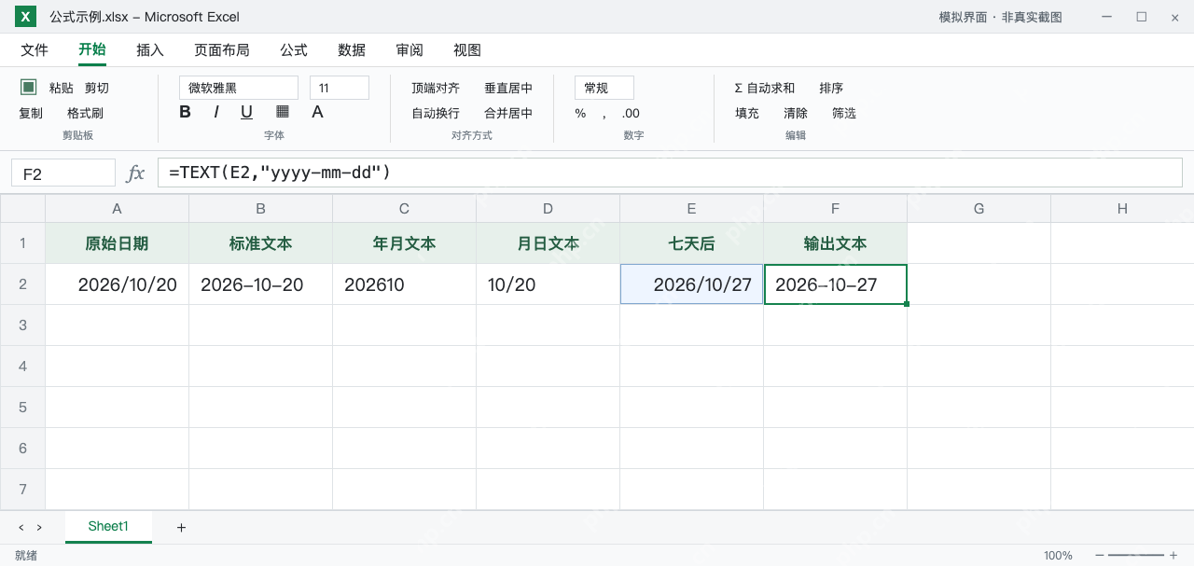
Task: Go to next sheet arrow
Action: 39,528
